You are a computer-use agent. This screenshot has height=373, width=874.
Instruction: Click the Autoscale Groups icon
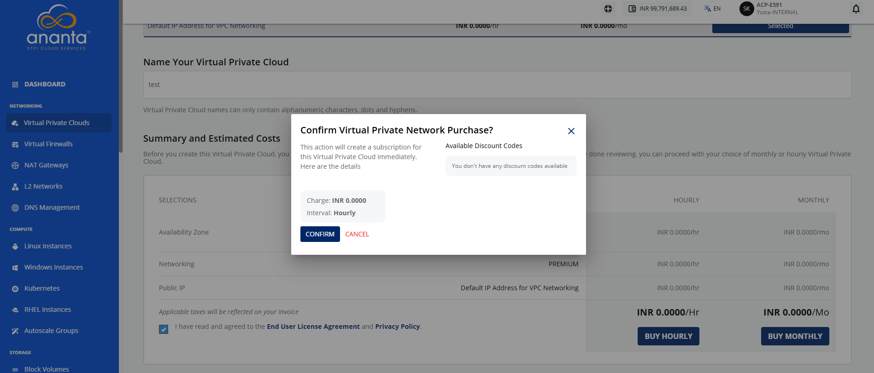[x=15, y=331]
